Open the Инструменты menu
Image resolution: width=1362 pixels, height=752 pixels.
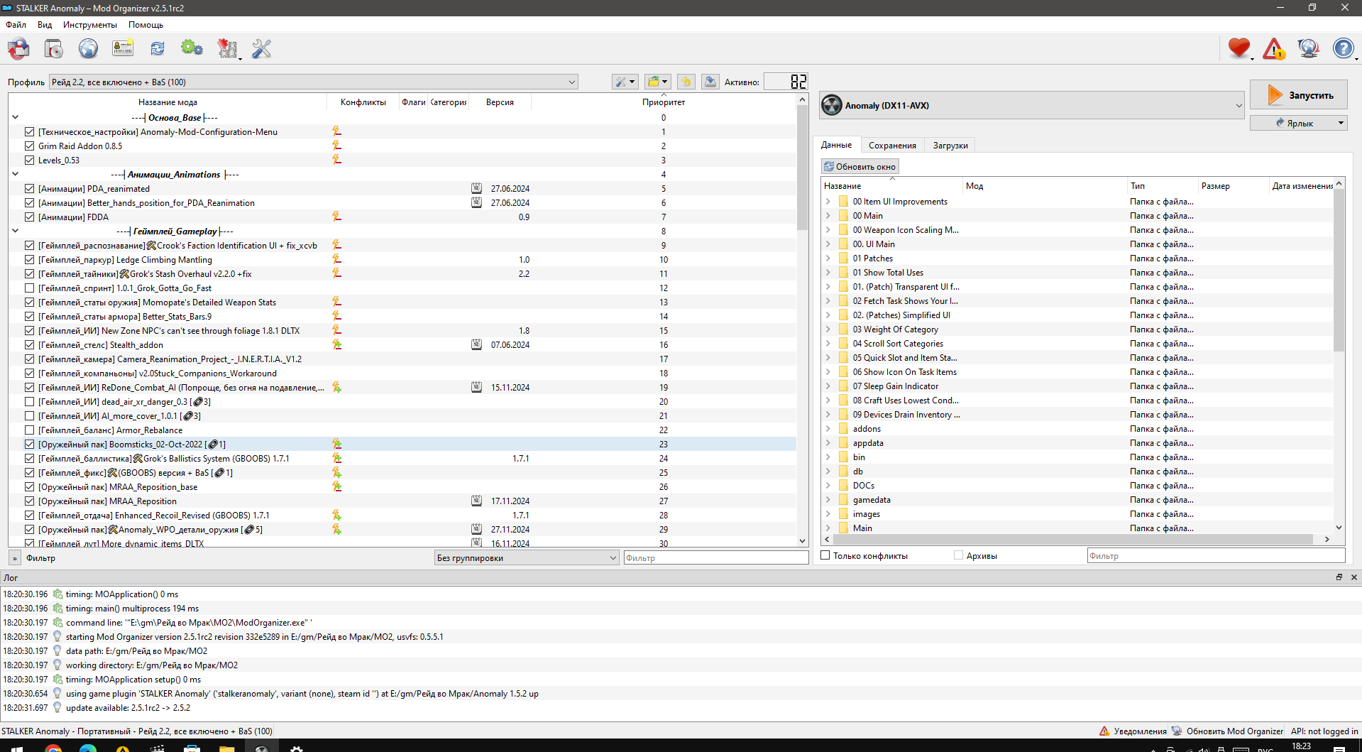tap(89, 25)
